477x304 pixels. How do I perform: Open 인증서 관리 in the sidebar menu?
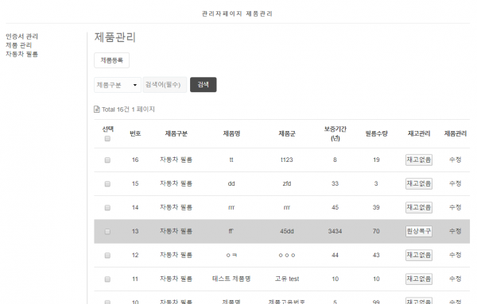22,37
